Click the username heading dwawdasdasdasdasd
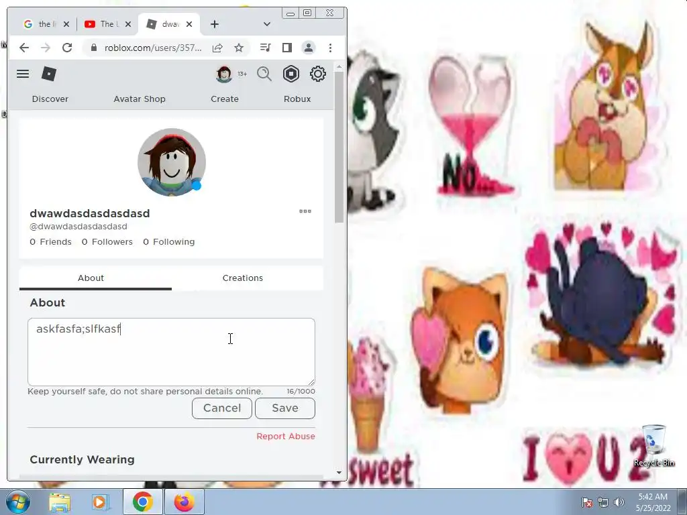687x515 pixels. click(x=90, y=213)
